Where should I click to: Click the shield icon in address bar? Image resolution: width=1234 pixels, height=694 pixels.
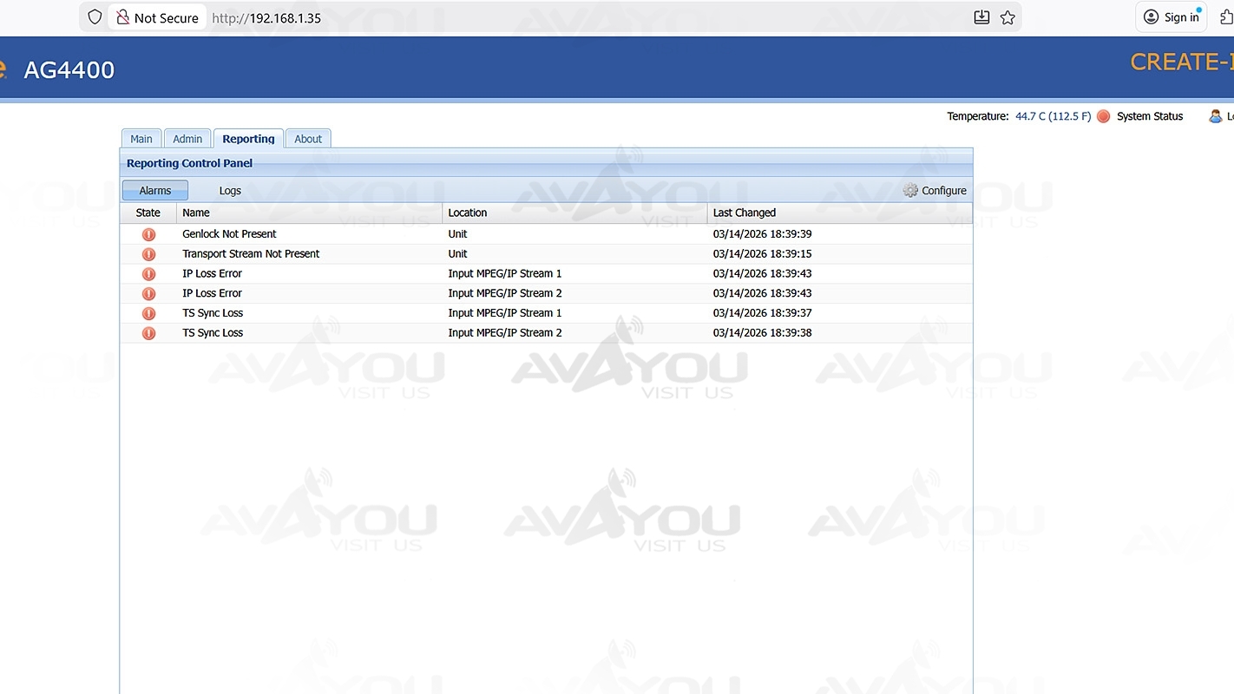pyautogui.click(x=95, y=17)
